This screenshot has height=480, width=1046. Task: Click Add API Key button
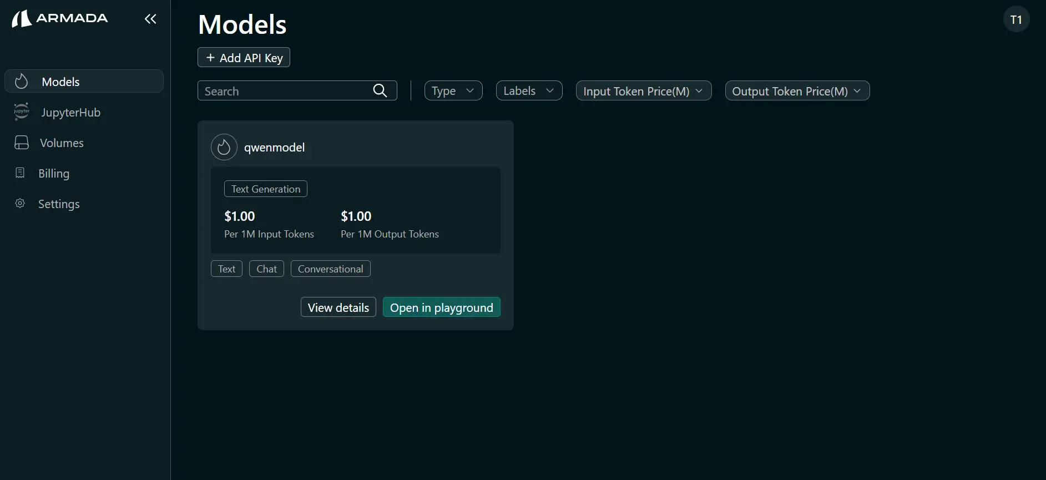[x=244, y=57]
